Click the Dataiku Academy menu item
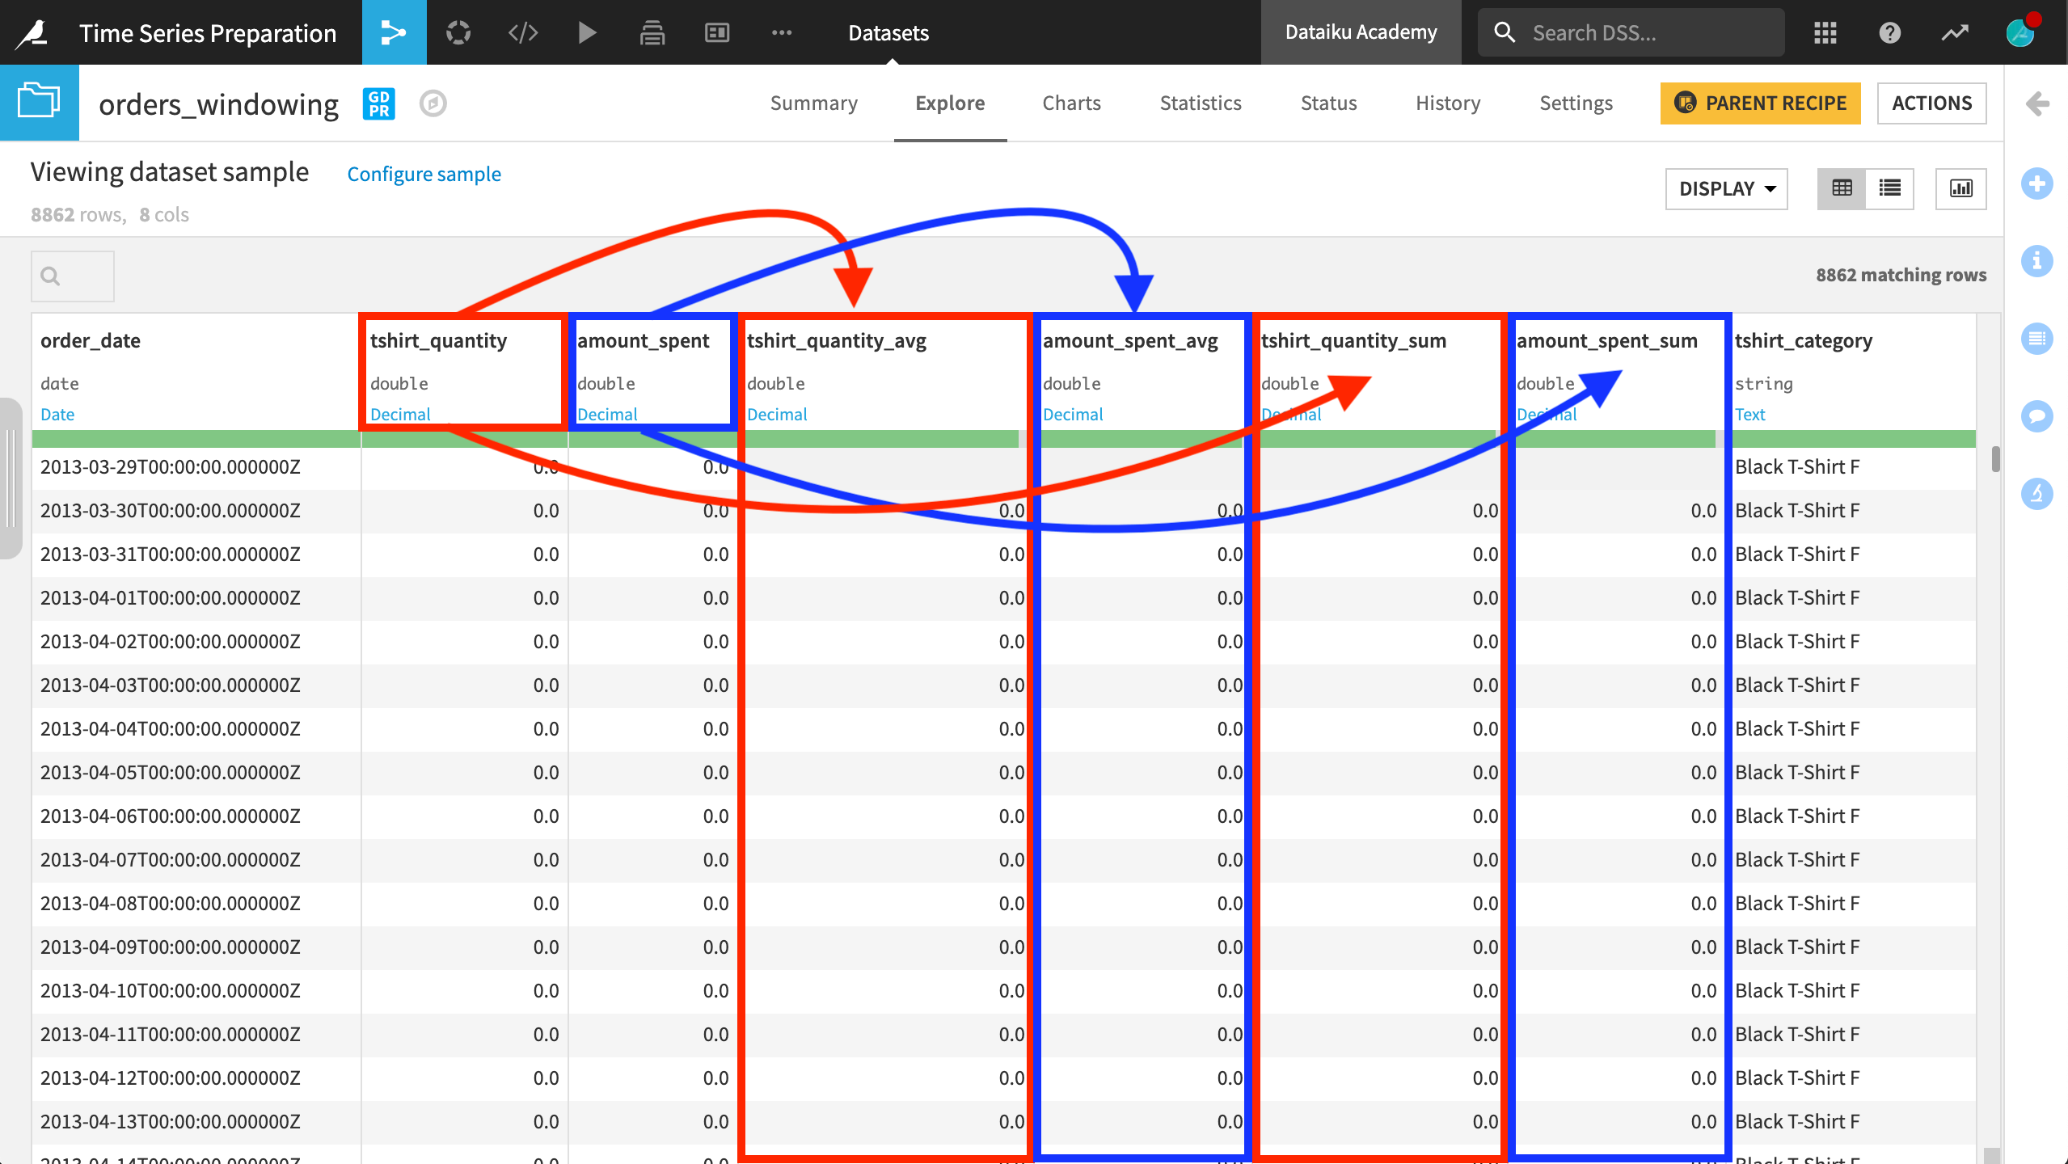Screen dimensions: 2068x1164 click(x=1358, y=32)
